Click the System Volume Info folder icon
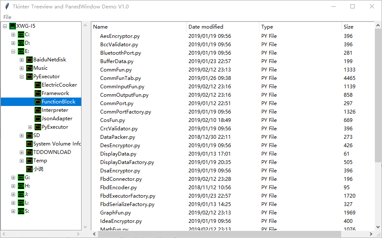This screenshot has height=238, width=382. [29, 144]
